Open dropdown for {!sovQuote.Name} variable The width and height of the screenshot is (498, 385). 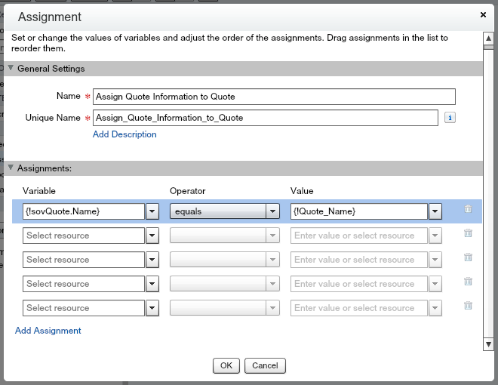152,211
